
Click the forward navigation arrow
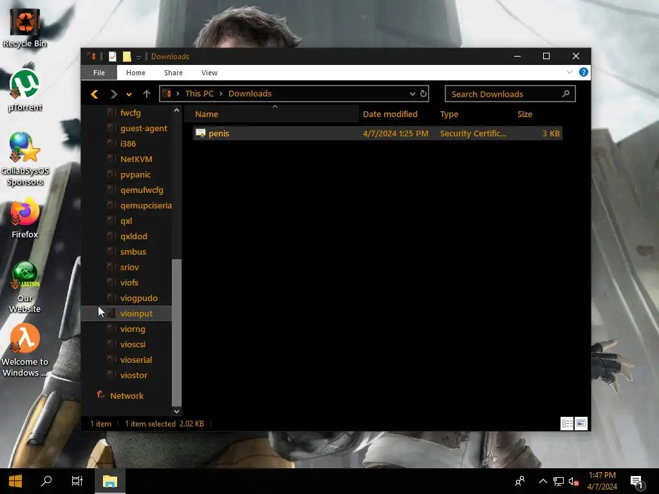[x=113, y=94]
